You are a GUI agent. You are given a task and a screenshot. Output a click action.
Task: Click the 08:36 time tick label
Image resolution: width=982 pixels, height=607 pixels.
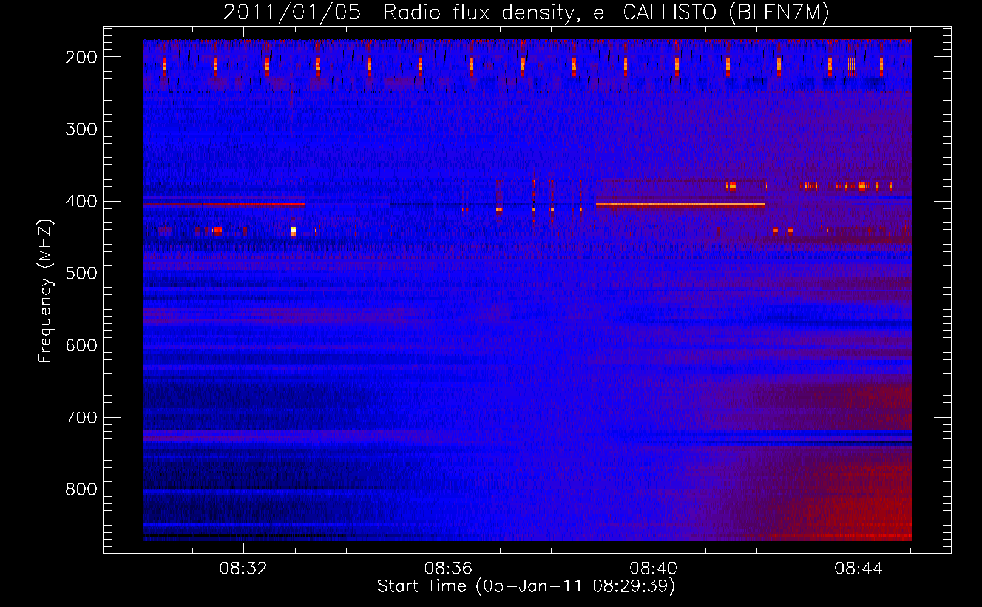coord(449,569)
